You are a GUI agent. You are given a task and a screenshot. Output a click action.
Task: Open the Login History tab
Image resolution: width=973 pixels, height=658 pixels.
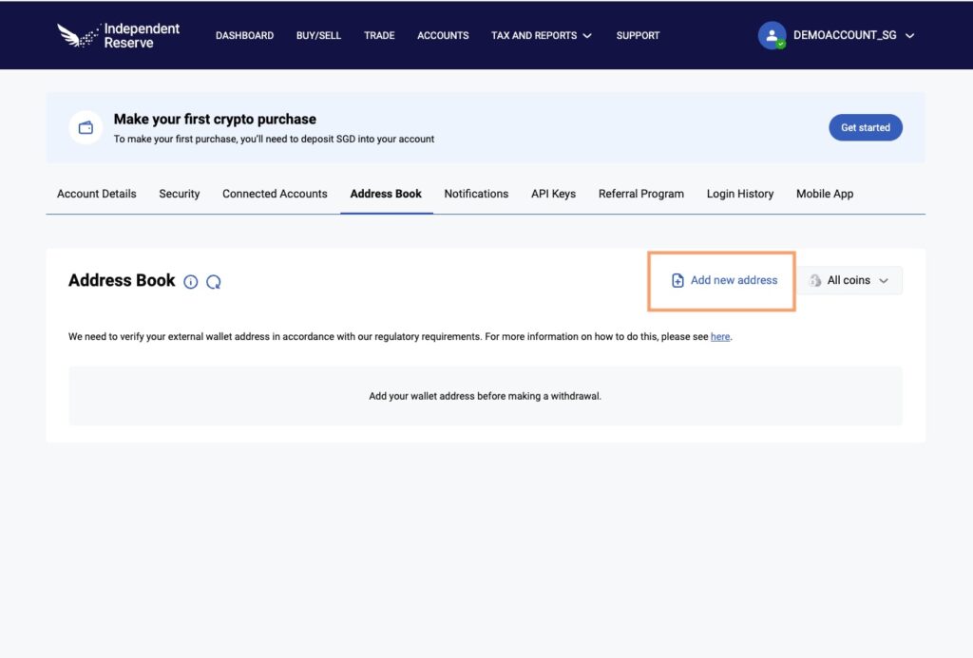pos(739,194)
